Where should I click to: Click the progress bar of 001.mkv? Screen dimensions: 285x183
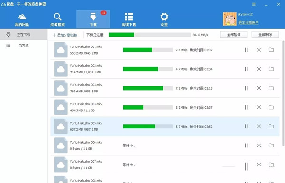(x=148, y=50)
